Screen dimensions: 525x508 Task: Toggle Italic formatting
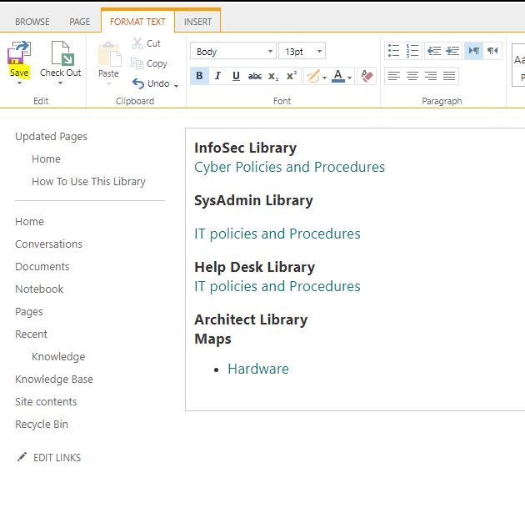tap(217, 76)
